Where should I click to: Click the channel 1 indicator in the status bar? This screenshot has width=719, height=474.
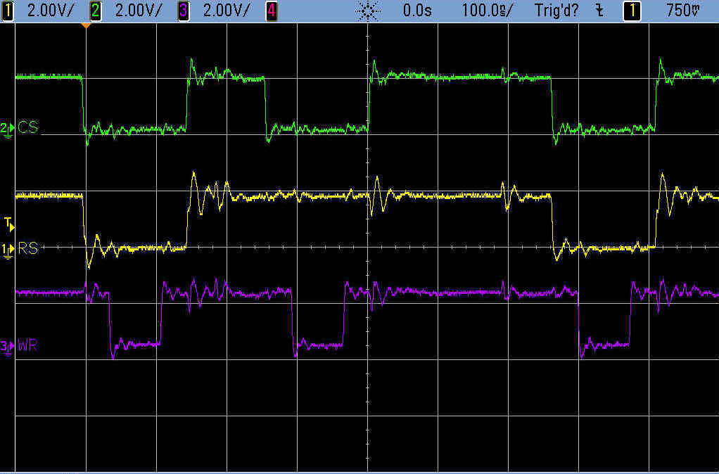[x=8, y=11]
